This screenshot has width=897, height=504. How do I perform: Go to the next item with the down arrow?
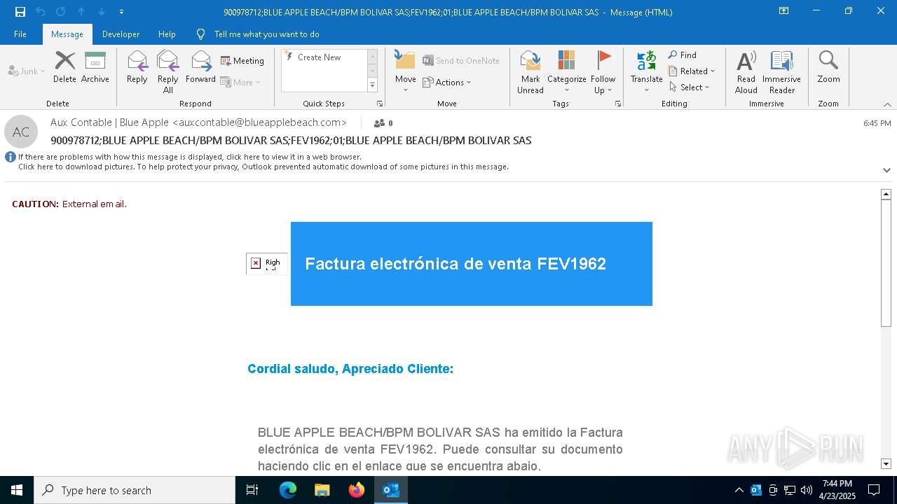pos(102,12)
